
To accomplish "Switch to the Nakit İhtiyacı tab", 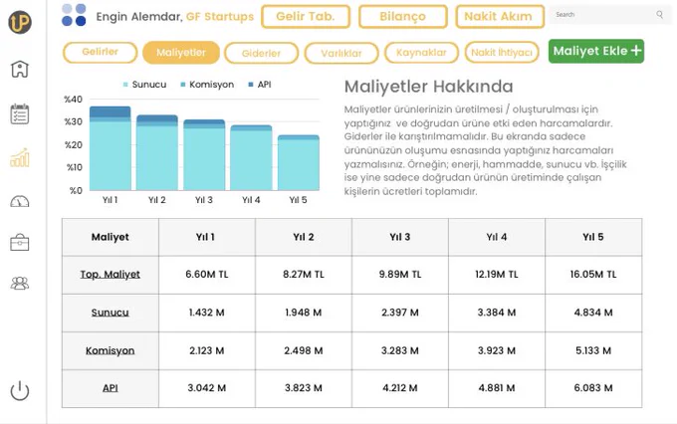I will 502,52.
